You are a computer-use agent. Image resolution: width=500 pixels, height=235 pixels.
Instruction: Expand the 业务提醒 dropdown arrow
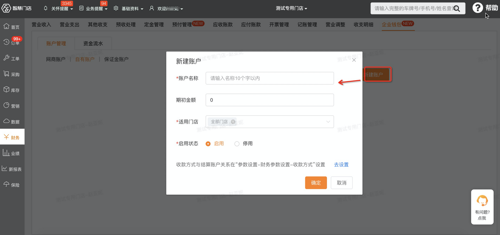coord(106,9)
